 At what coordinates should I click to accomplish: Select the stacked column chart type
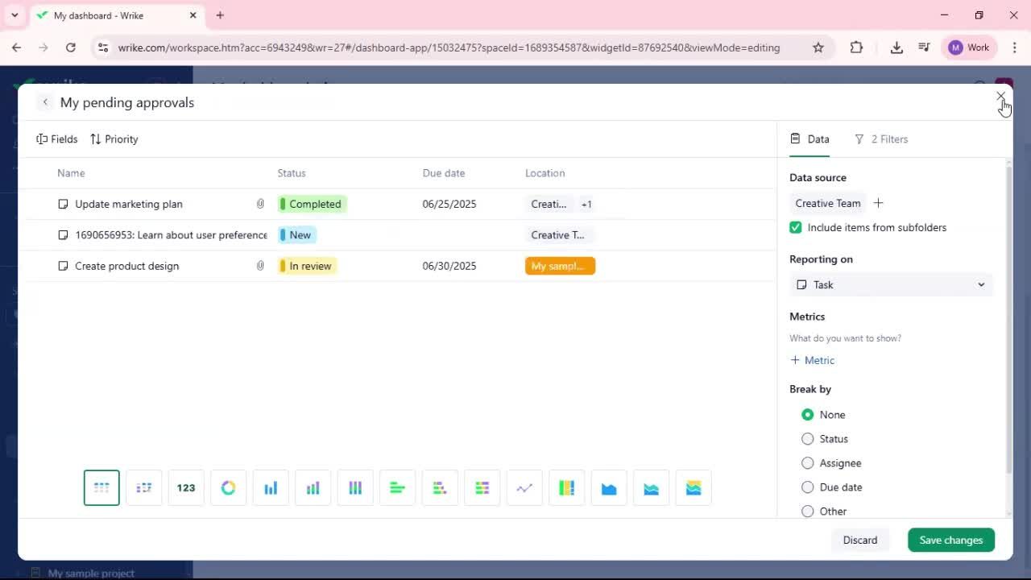313,488
